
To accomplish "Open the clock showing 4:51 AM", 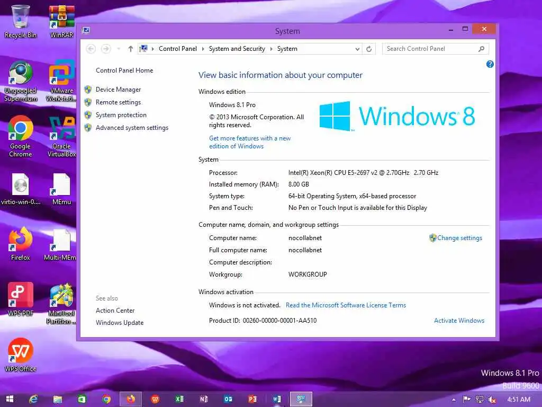I will 519,400.
